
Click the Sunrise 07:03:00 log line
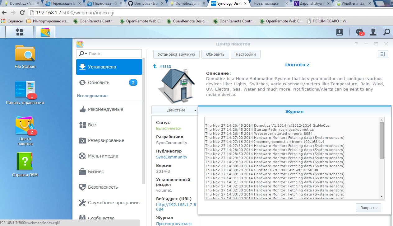261,170
